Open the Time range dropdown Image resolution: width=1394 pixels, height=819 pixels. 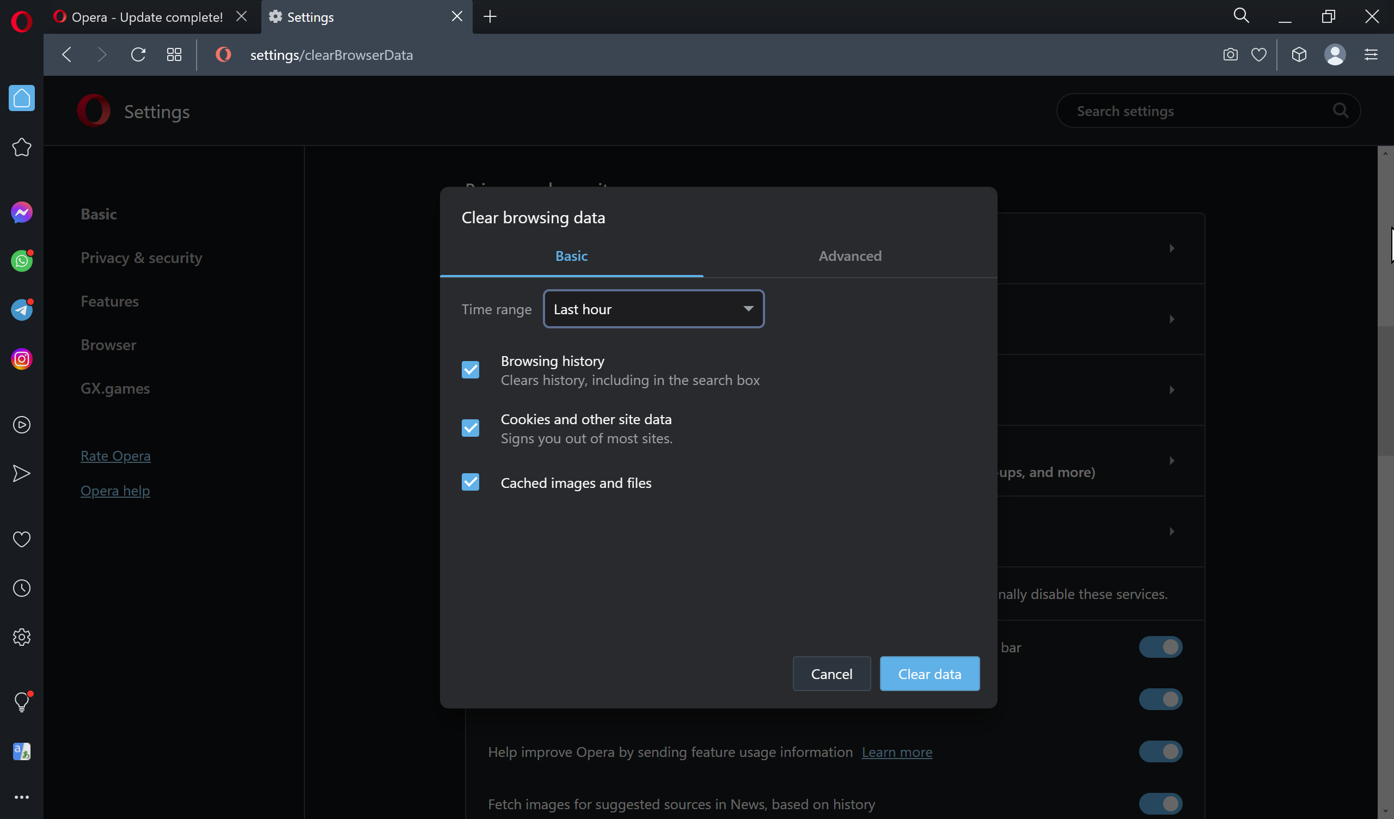pyautogui.click(x=653, y=309)
